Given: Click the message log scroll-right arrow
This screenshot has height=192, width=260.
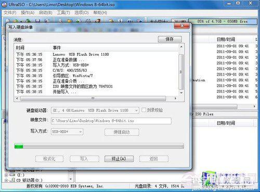Looking at the screenshot, I should [175, 98].
